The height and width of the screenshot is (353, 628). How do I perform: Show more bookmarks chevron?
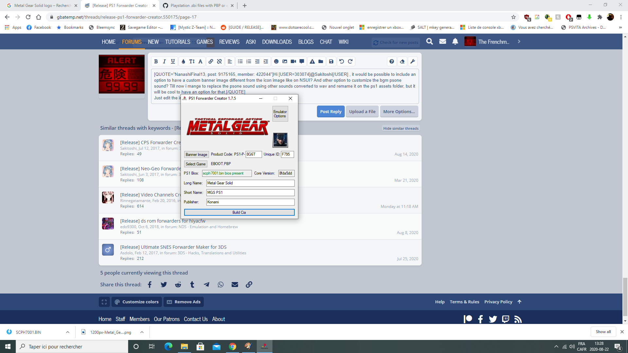620,27
